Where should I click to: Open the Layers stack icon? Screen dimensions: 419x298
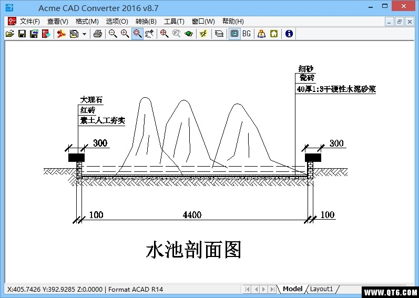click(219, 34)
